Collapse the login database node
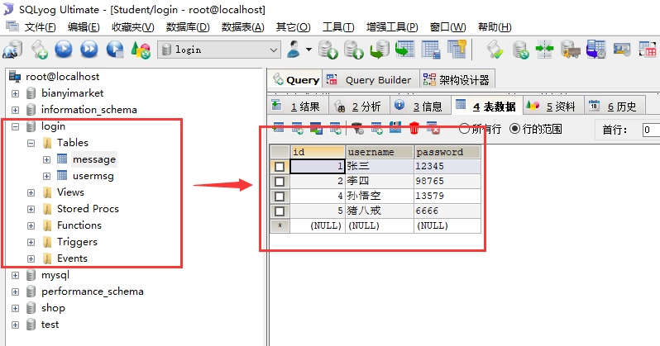Viewport: 660px width, 346px height. (x=15, y=126)
